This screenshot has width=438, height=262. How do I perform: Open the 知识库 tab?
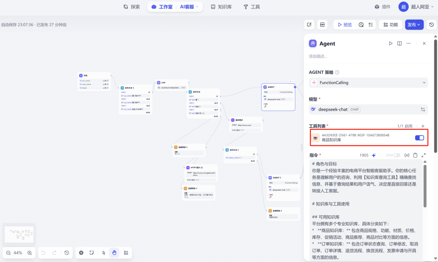[221, 7]
